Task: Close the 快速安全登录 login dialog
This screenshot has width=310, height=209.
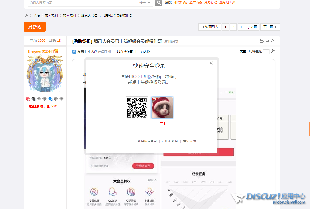Action: click(211, 63)
